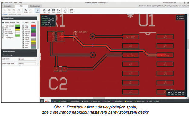The image size is (189, 116).
Task: Switch to the Schematic tab
Action: [8, 6]
